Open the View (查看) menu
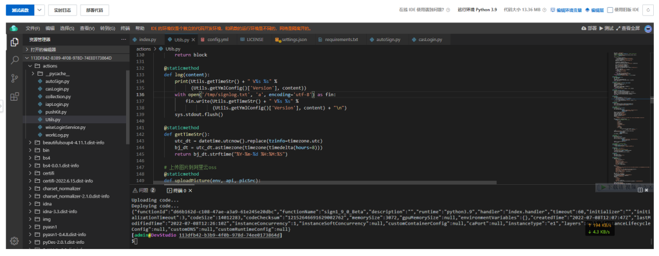 [87, 28]
